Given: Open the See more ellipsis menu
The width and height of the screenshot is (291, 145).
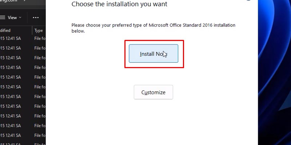Looking at the screenshot, I should pos(36,17).
